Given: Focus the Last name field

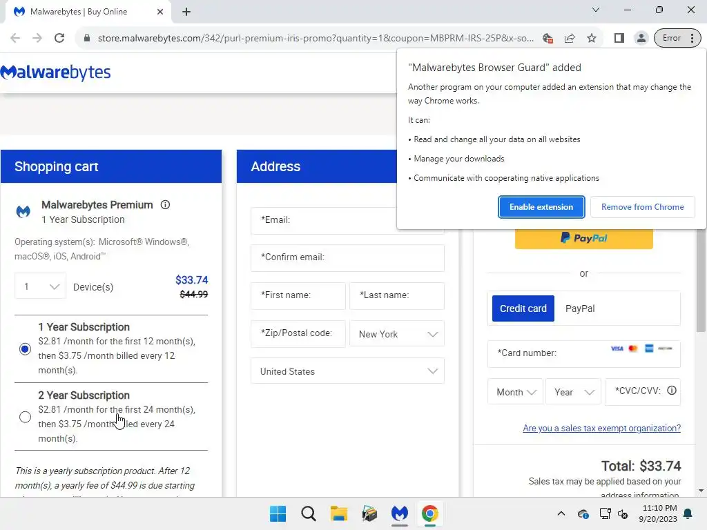Looking at the screenshot, I should click(x=397, y=295).
